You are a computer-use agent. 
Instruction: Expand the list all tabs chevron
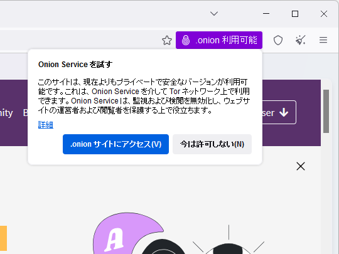coord(214,14)
